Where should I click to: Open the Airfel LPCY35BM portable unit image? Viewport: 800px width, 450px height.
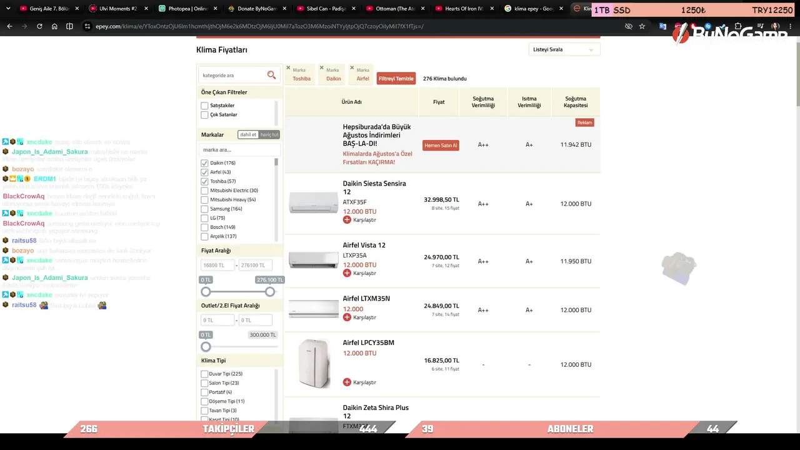(314, 364)
